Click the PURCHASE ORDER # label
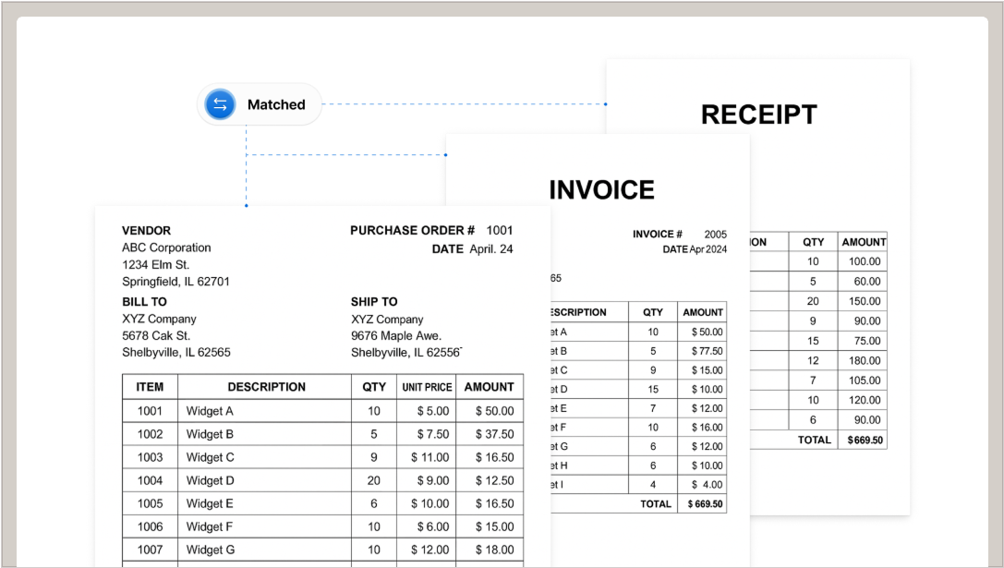The width and height of the screenshot is (1004, 568). click(x=412, y=230)
